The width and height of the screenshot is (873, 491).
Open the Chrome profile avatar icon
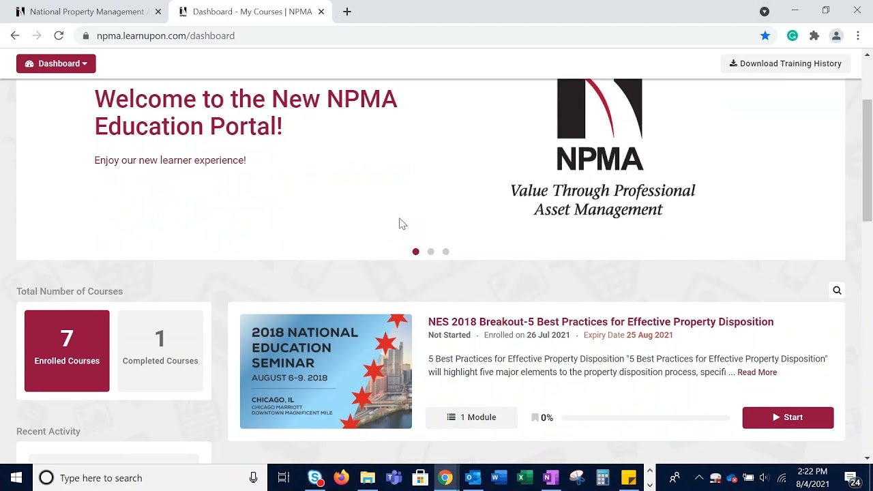coord(835,35)
